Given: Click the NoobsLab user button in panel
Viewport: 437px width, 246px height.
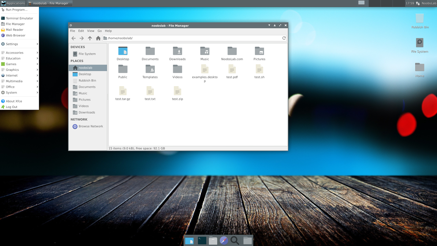Looking at the screenshot, I should [x=429, y=3].
